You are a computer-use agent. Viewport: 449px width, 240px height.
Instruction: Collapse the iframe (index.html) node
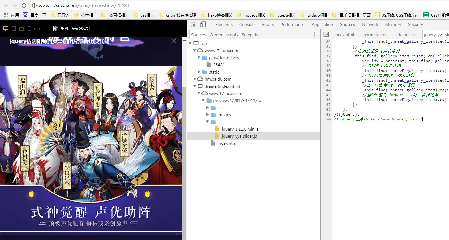pos(195,86)
